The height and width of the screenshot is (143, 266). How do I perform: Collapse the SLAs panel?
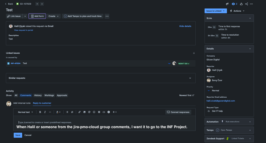tap(250, 18)
